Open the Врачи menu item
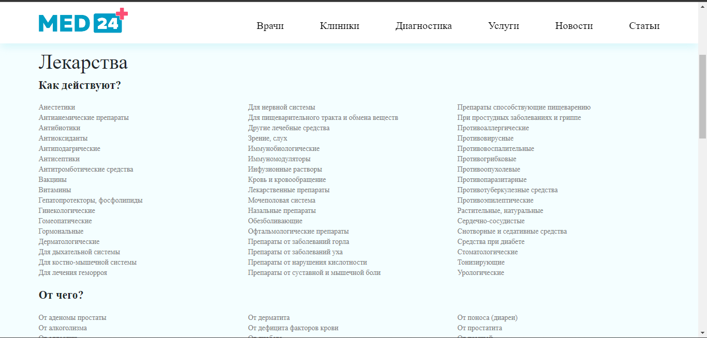707x338 pixels. click(270, 26)
